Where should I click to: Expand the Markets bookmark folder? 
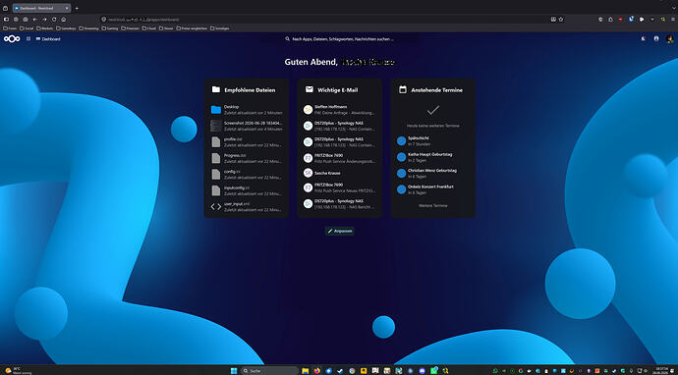click(x=45, y=28)
